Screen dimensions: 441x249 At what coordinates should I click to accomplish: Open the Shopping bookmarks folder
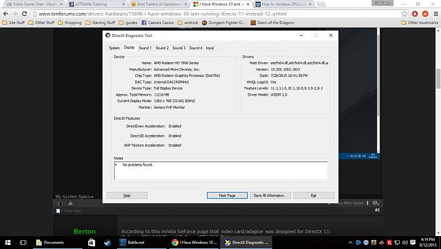click(70, 22)
